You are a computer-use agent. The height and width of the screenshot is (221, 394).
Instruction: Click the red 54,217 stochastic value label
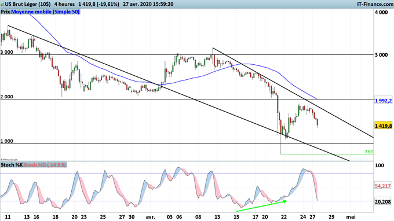[x=382, y=186]
